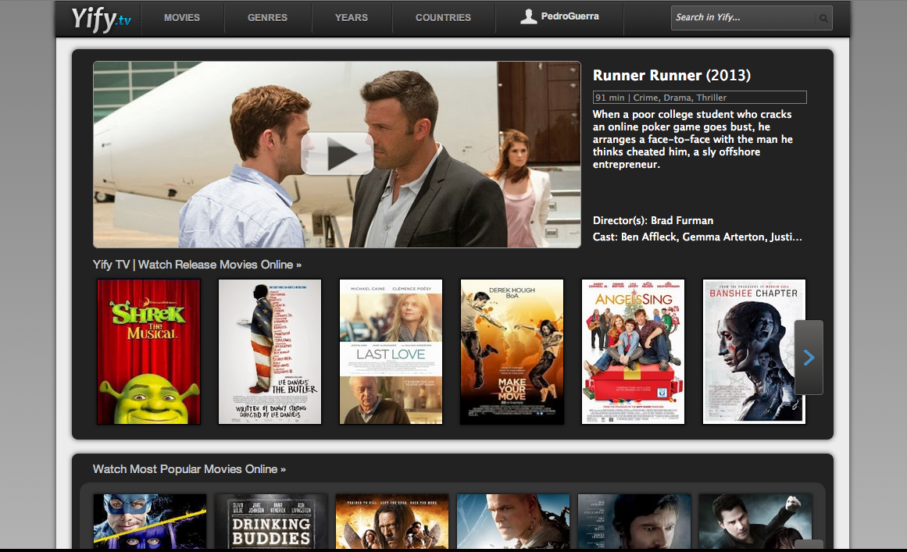This screenshot has width=907, height=552.
Task: Advance release movies carousel with right arrow
Action: point(809,358)
